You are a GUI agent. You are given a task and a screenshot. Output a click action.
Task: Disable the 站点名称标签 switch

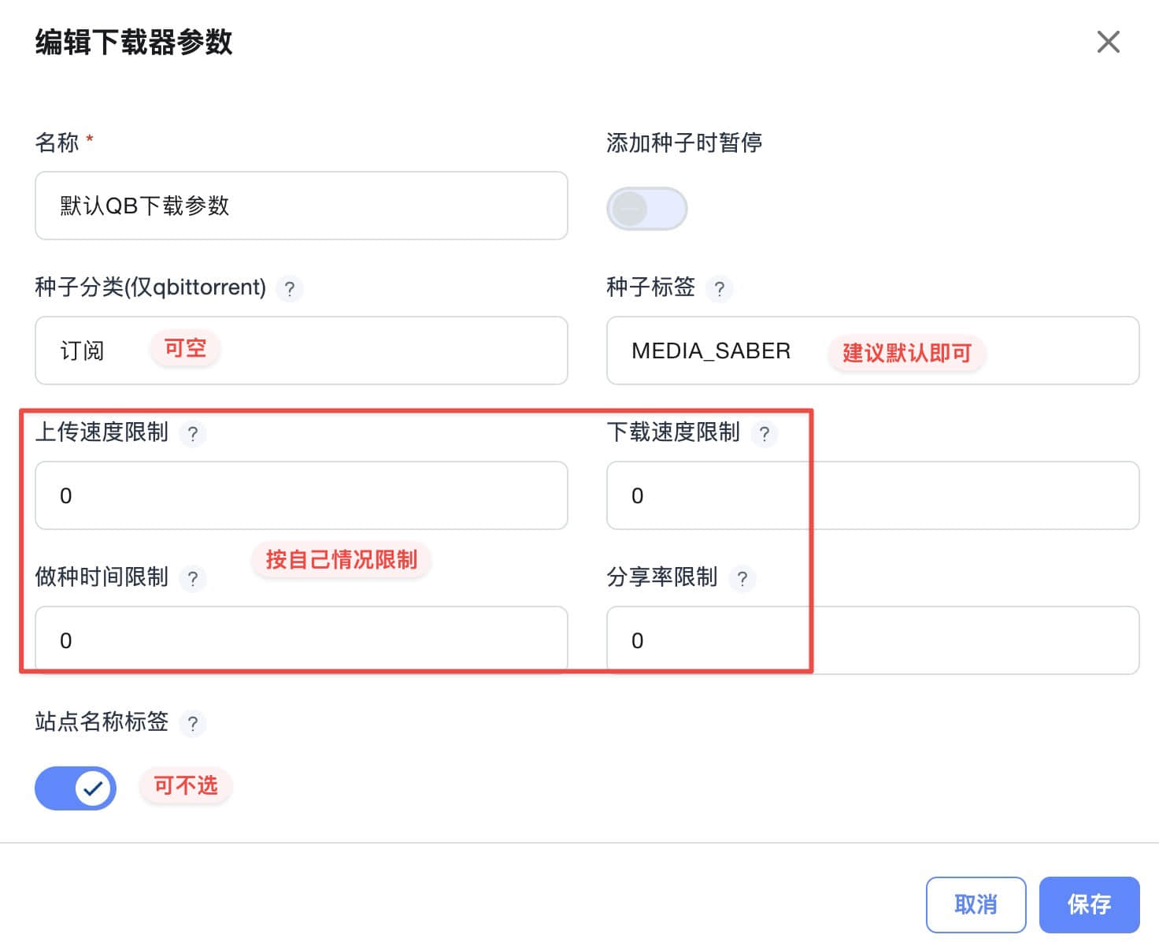point(76,788)
